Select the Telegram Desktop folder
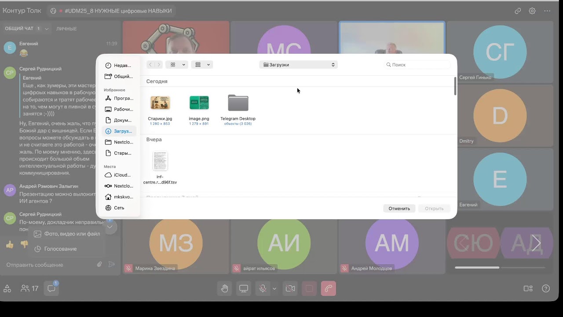The height and width of the screenshot is (317, 563). click(x=238, y=103)
